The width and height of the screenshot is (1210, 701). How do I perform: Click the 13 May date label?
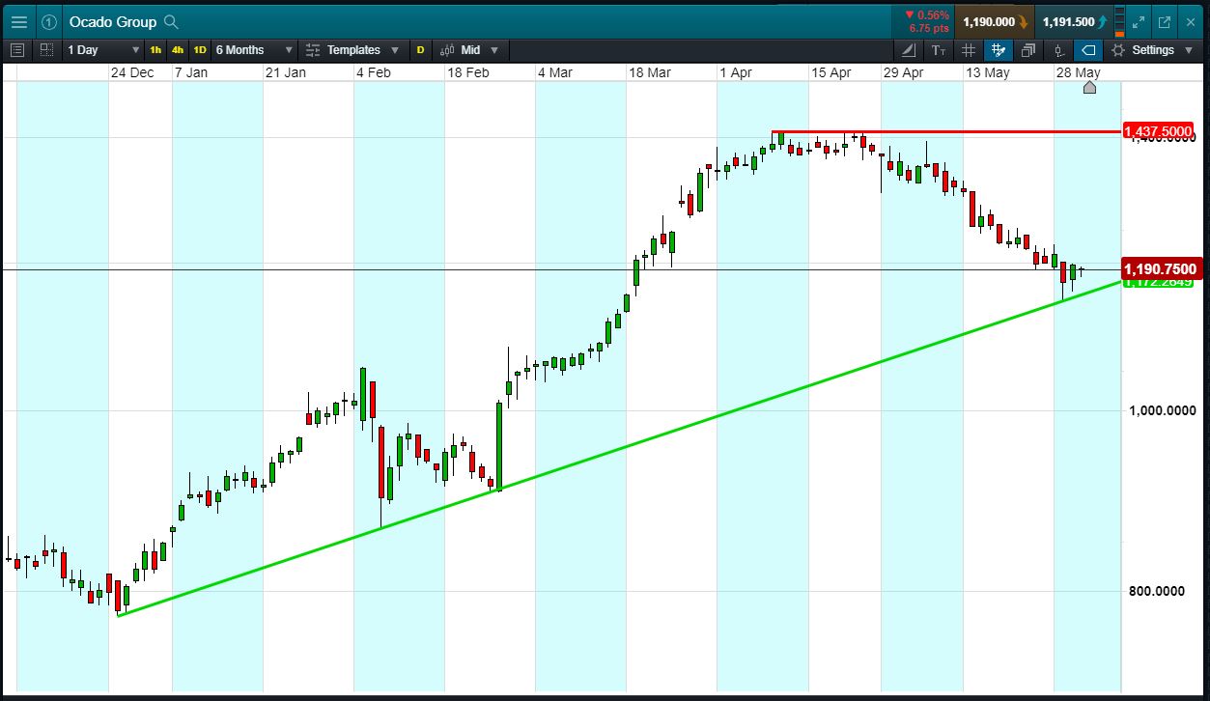pos(988,72)
